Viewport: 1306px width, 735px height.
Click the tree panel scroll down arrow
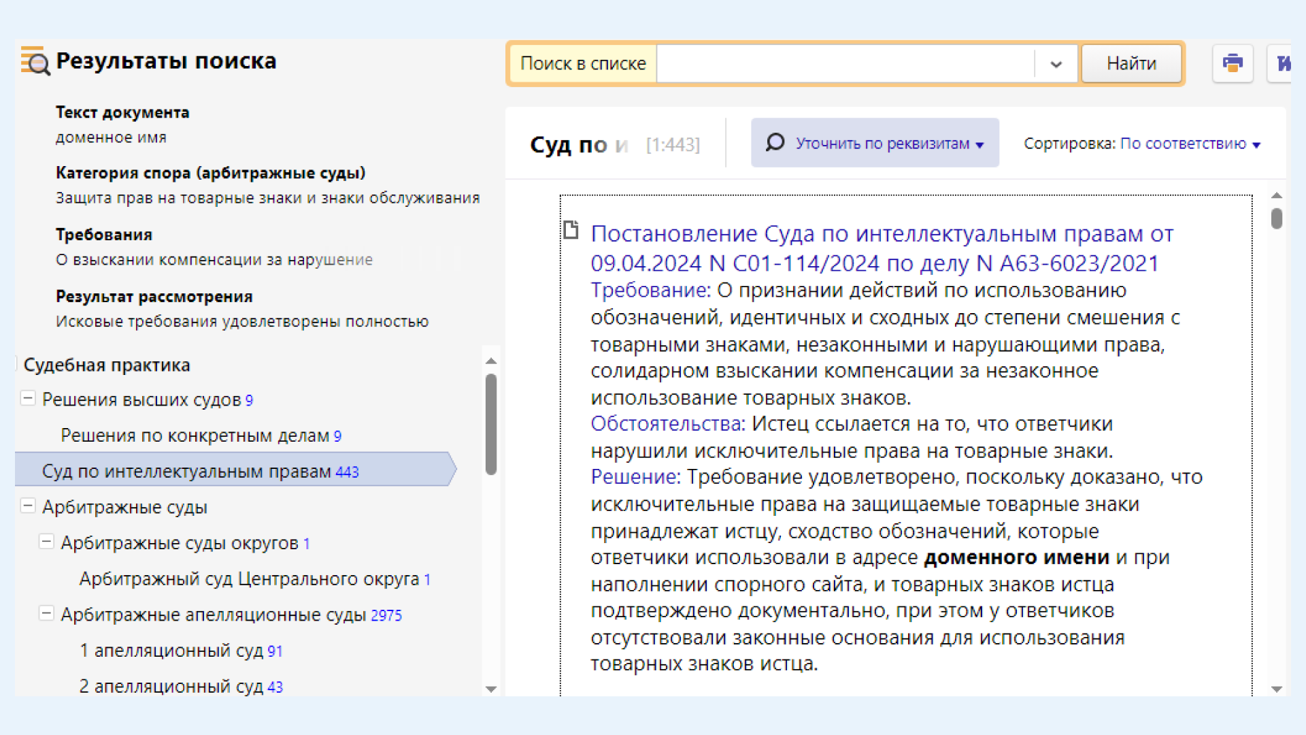pos(491,689)
